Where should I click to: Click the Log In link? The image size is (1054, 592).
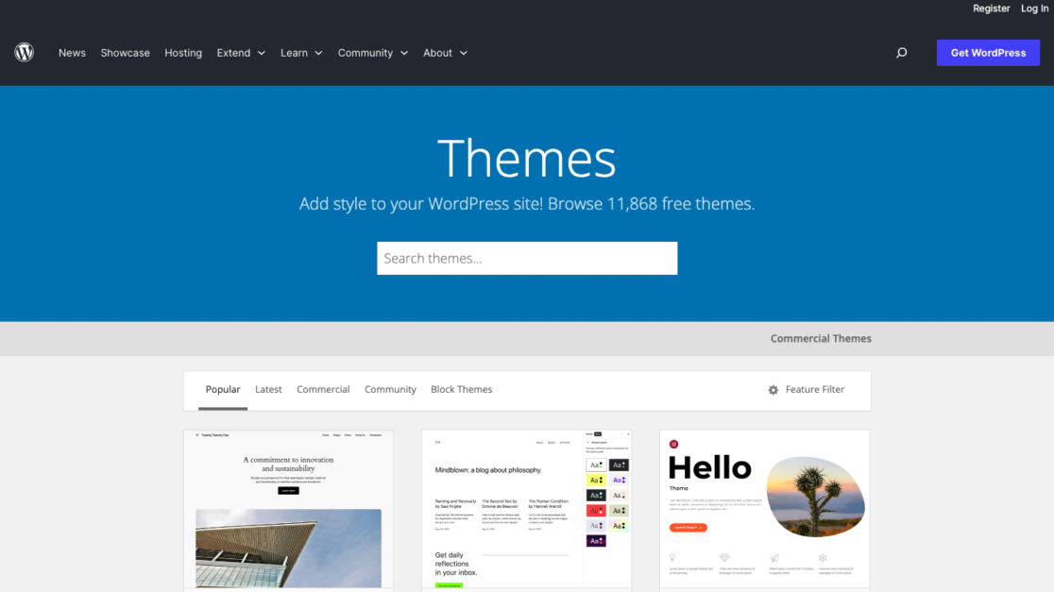[1034, 8]
